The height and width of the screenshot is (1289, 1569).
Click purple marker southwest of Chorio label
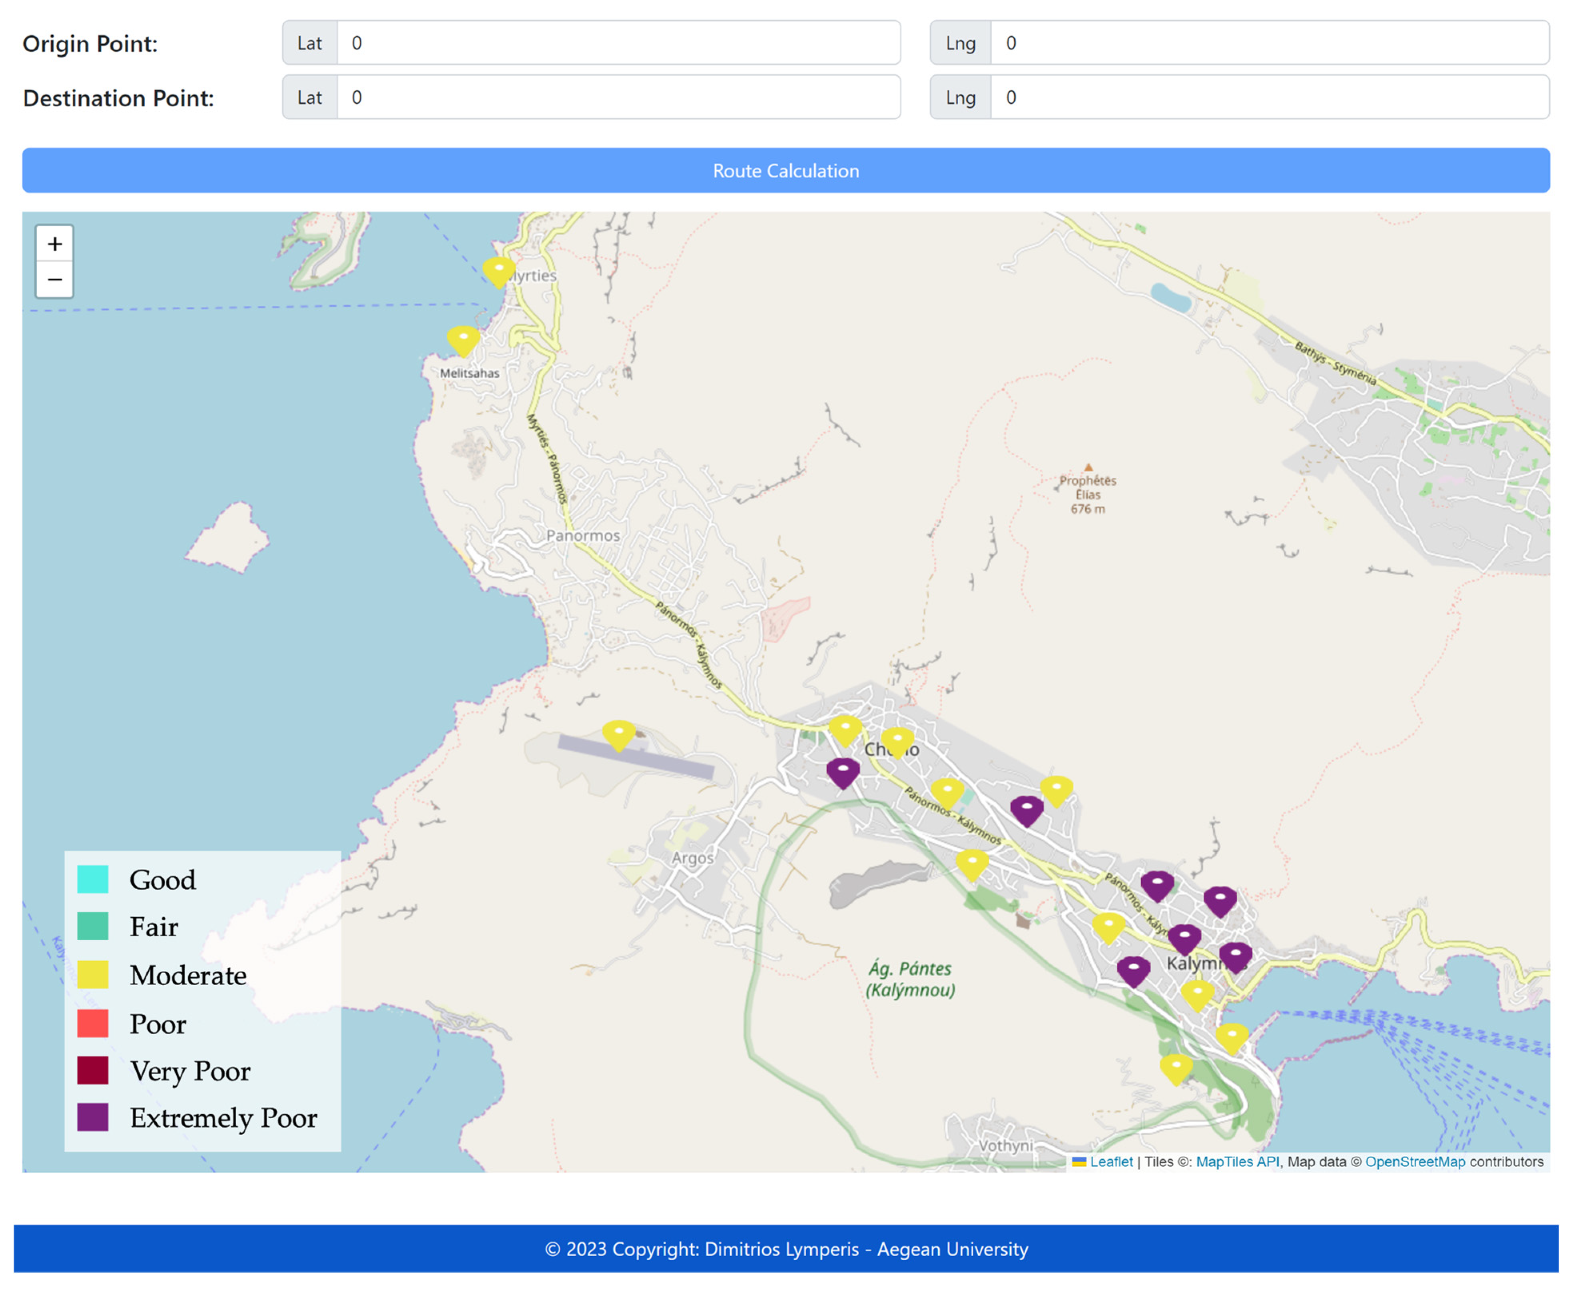pos(842,772)
